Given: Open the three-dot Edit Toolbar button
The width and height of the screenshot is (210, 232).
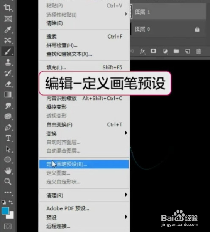Looking at the screenshot, I should pyautogui.click(x=8, y=192).
